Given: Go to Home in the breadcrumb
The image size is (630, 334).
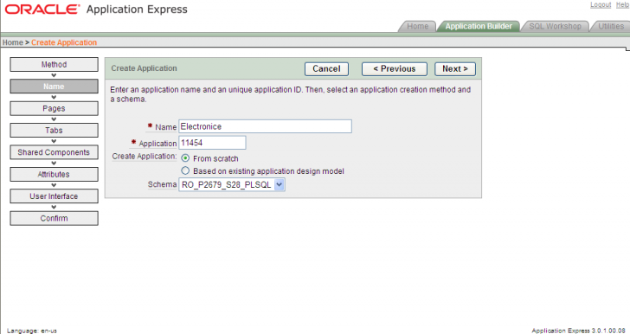Looking at the screenshot, I should point(12,42).
